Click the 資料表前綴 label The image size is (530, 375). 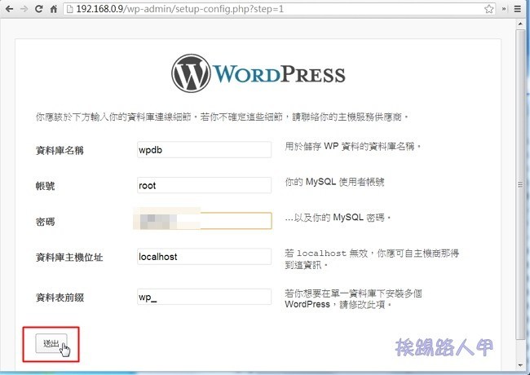pyautogui.click(x=60, y=298)
